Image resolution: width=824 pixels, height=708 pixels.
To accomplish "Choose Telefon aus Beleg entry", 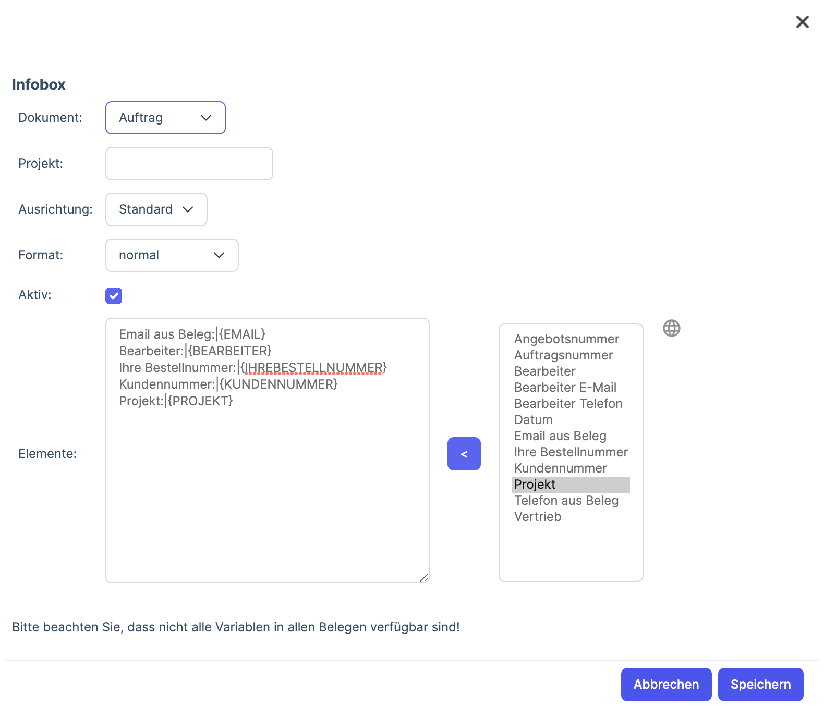I will click(566, 501).
